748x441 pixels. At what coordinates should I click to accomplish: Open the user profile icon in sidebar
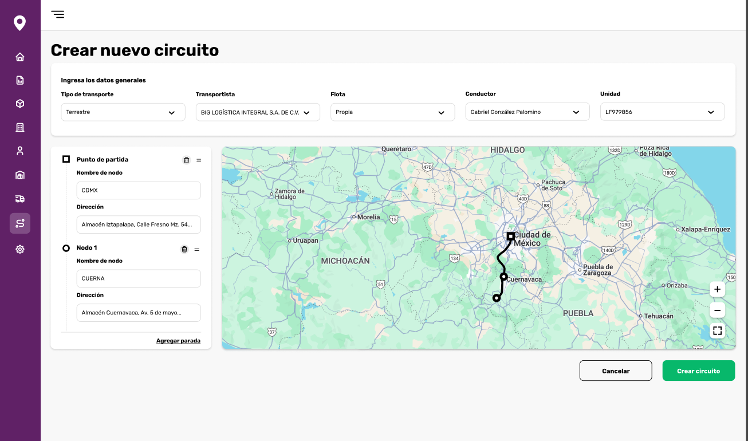point(20,151)
